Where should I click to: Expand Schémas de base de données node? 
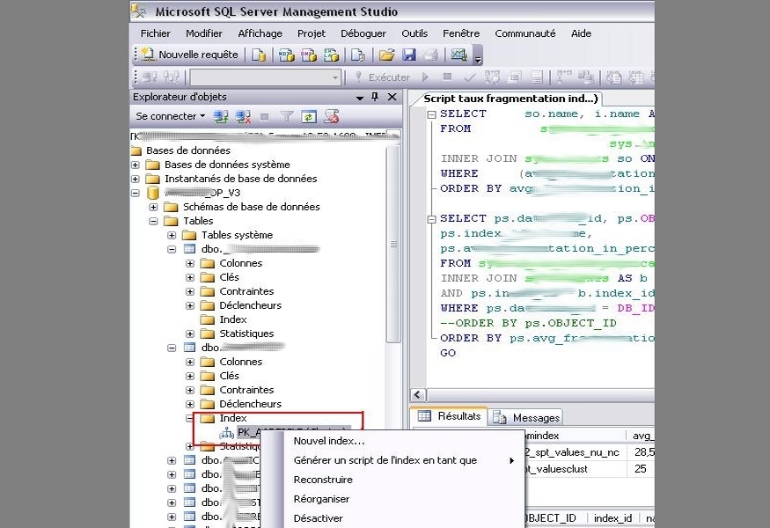[153, 207]
